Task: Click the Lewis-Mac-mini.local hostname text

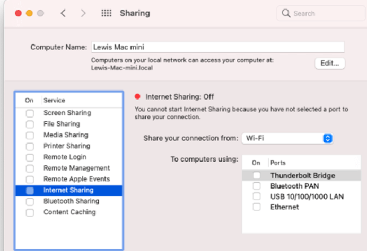Action: coord(121,68)
